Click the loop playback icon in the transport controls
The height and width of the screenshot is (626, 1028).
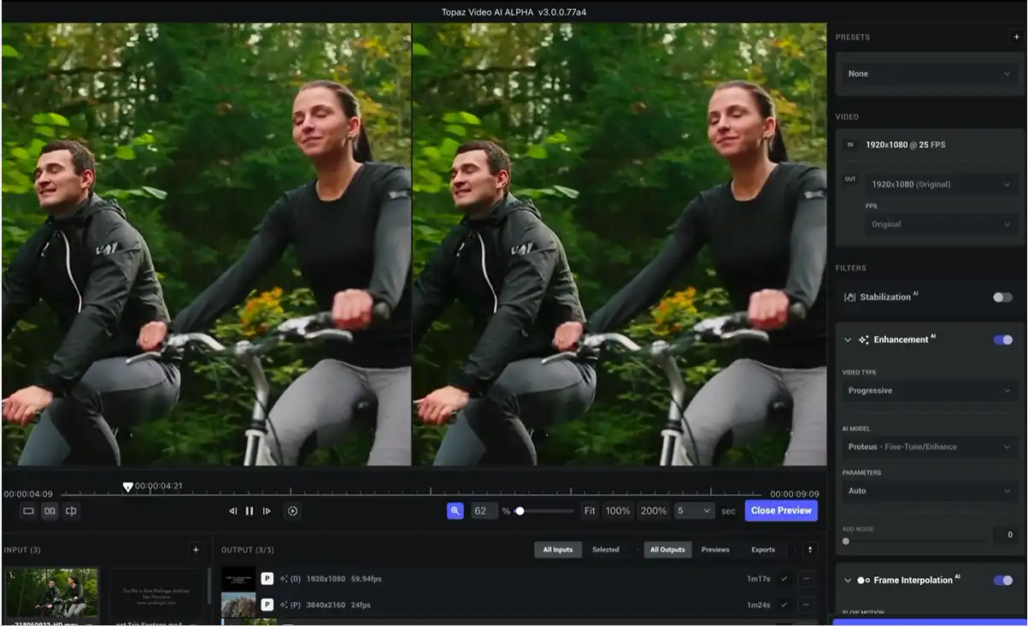[x=291, y=511]
